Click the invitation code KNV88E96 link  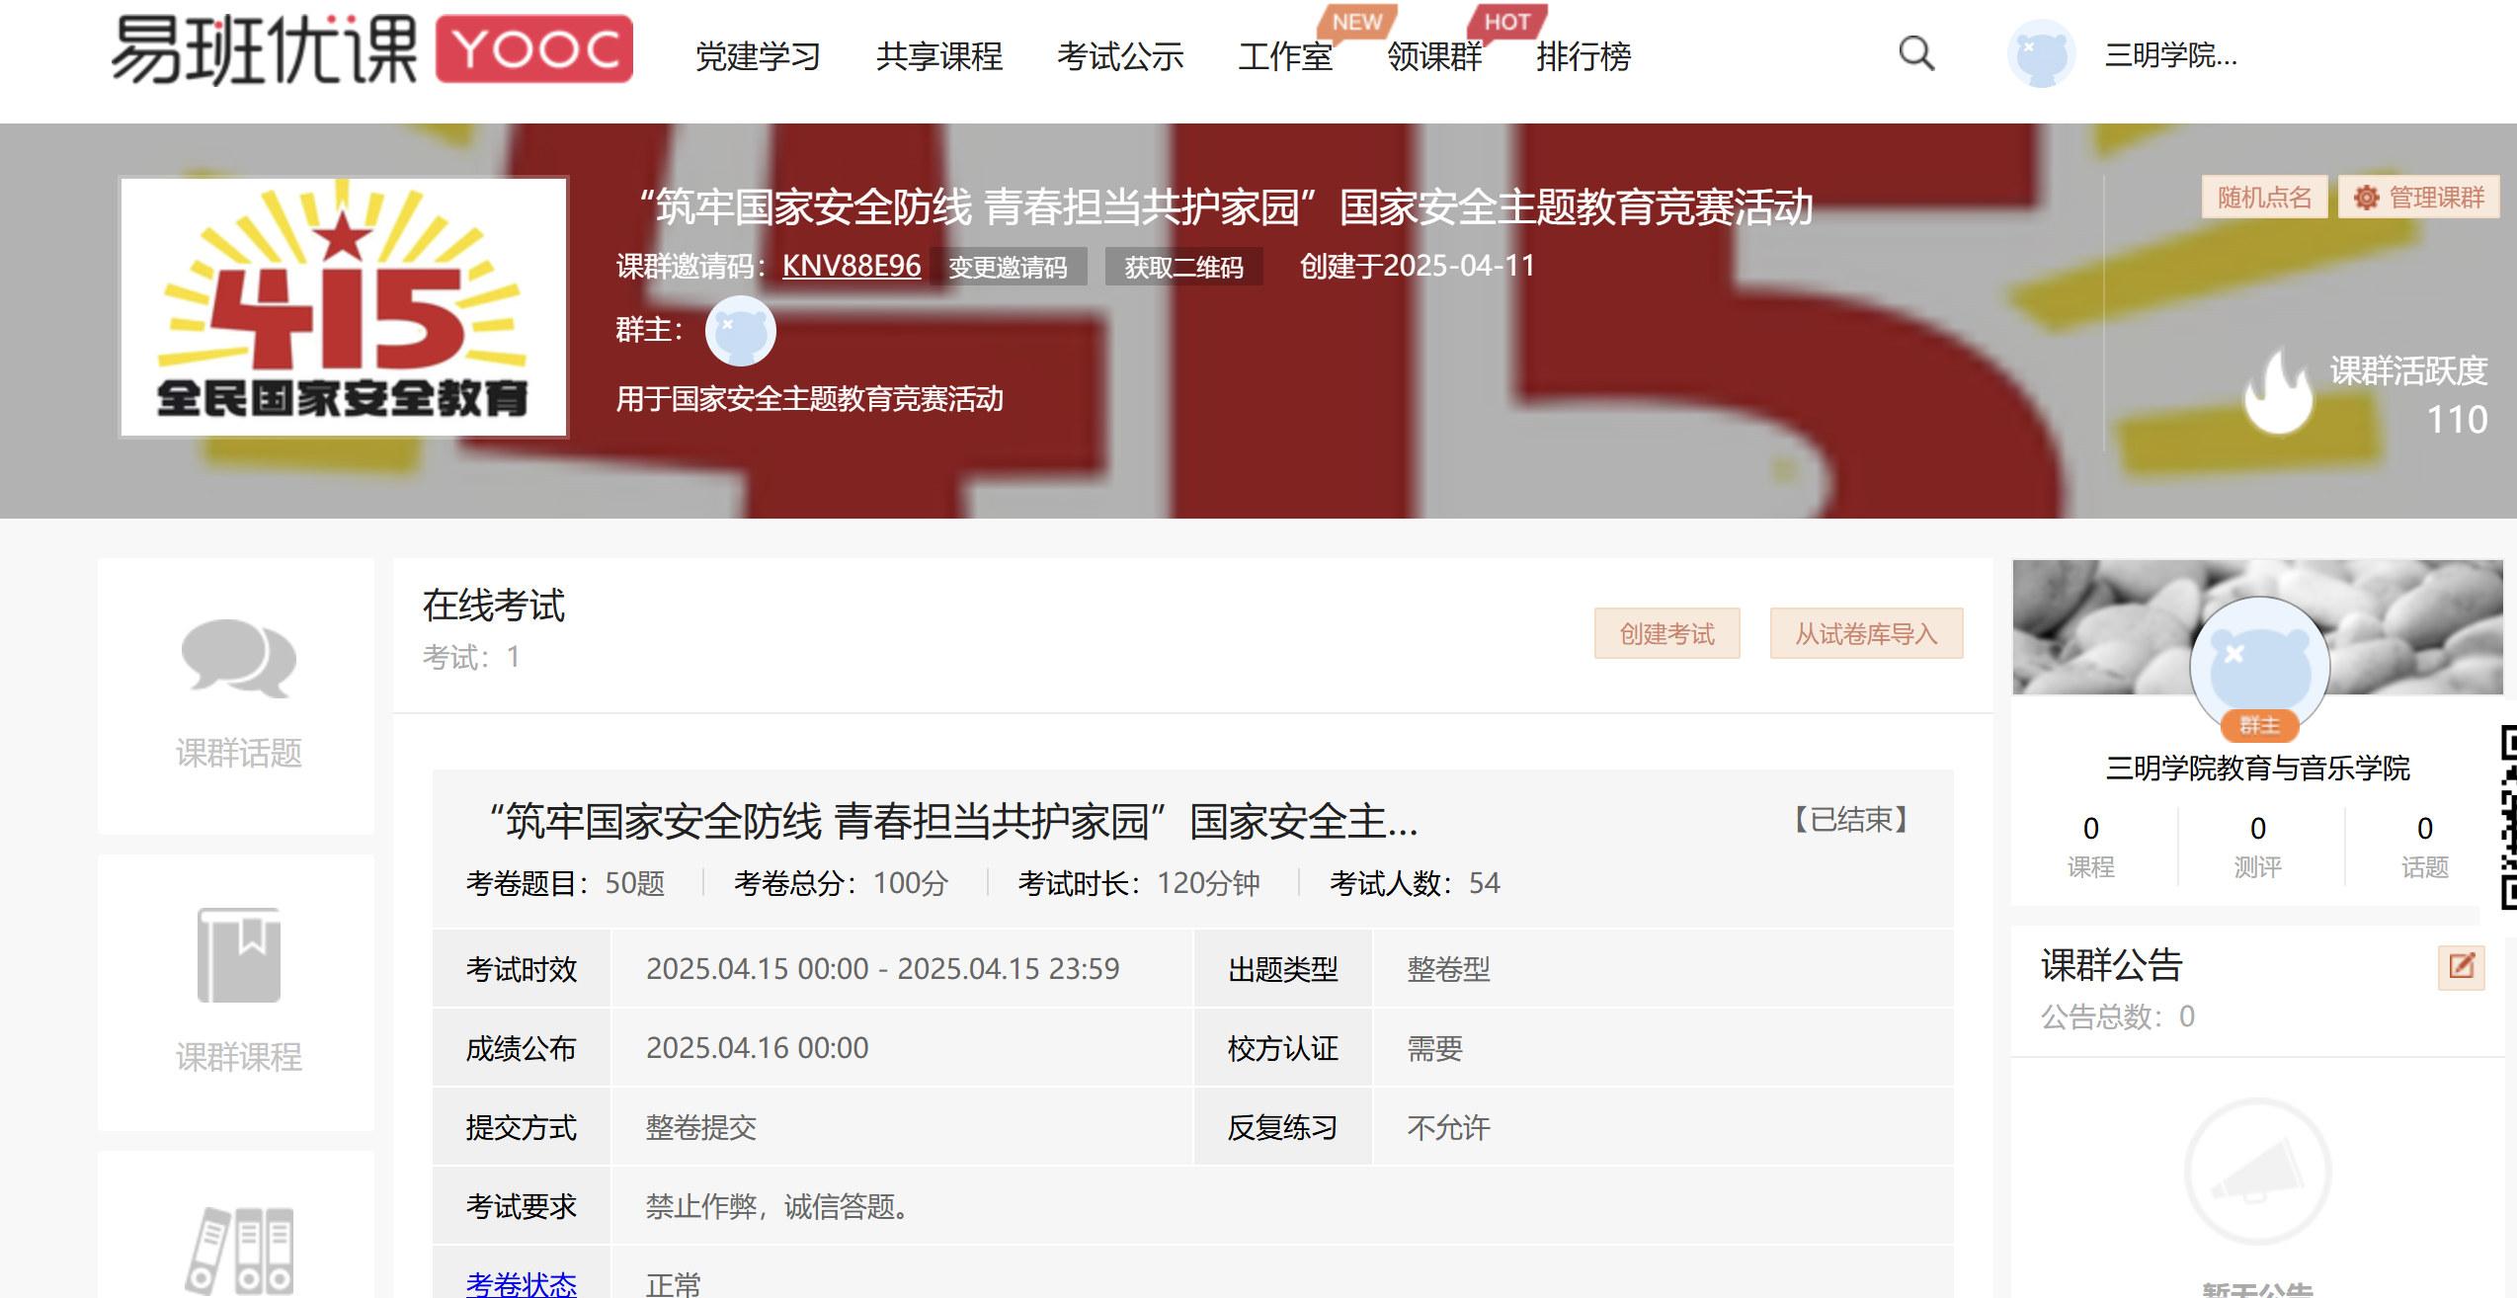click(851, 266)
